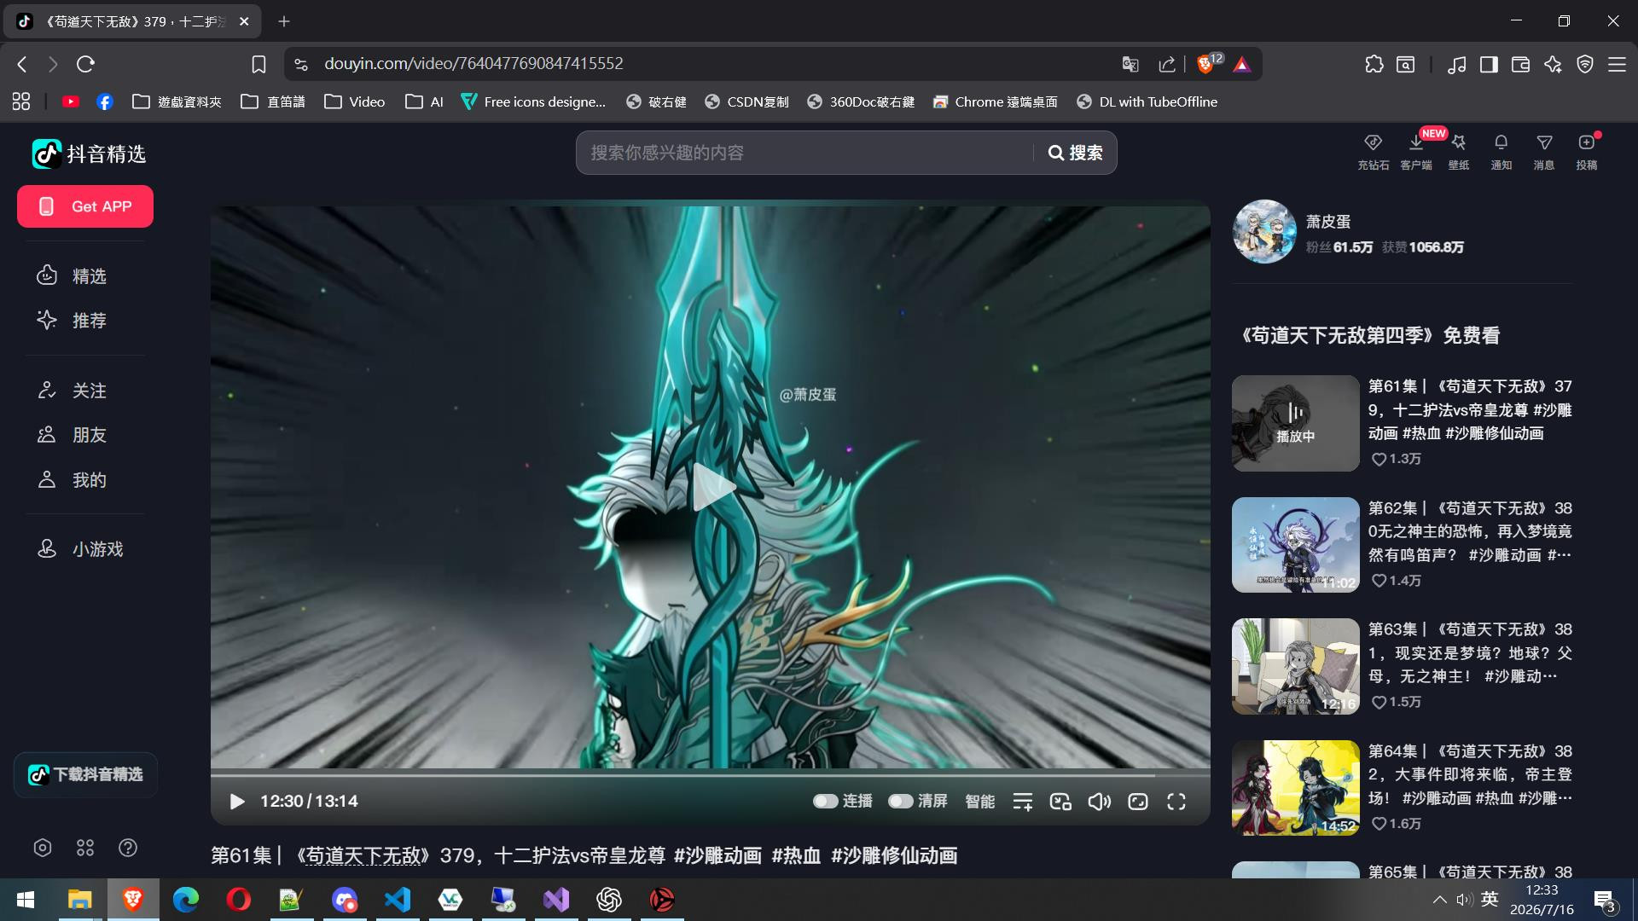Screen dimensions: 1638x921
Task: Open the 投稿 upload icon
Action: click(x=1587, y=152)
